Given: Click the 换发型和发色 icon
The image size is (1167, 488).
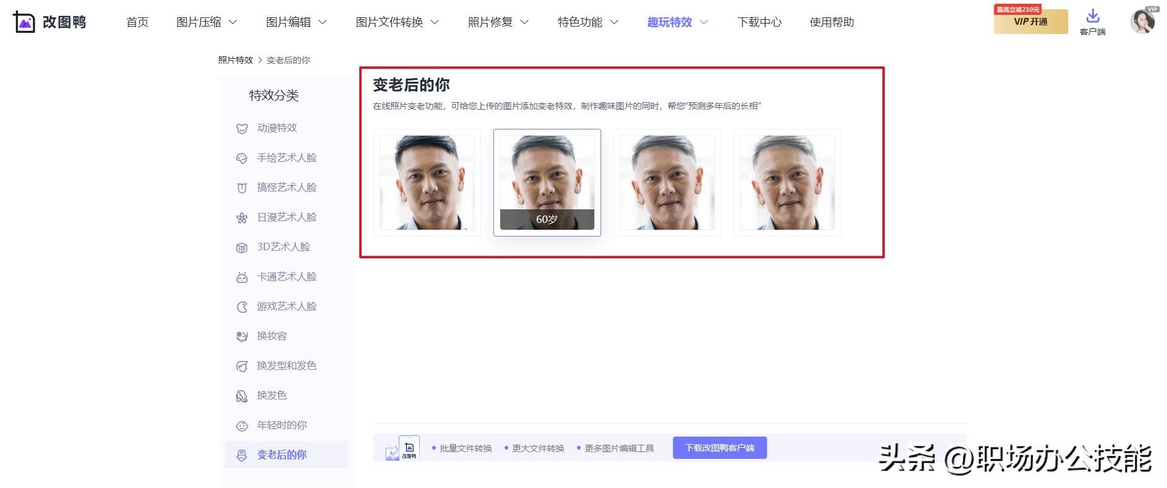Looking at the screenshot, I should [242, 366].
